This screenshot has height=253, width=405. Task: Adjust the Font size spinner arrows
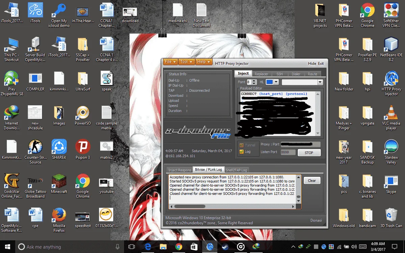point(254,82)
